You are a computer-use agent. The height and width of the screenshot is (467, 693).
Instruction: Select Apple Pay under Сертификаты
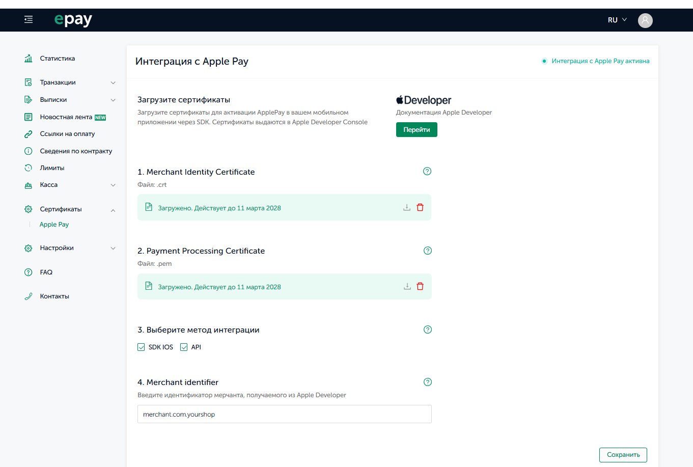pyautogui.click(x=54, y=225)
